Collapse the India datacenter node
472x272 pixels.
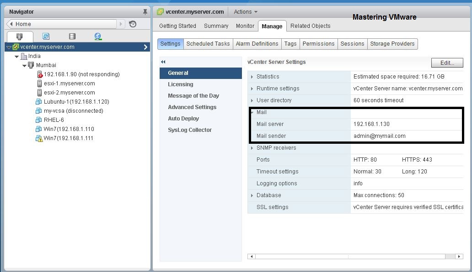pos(16,57)
